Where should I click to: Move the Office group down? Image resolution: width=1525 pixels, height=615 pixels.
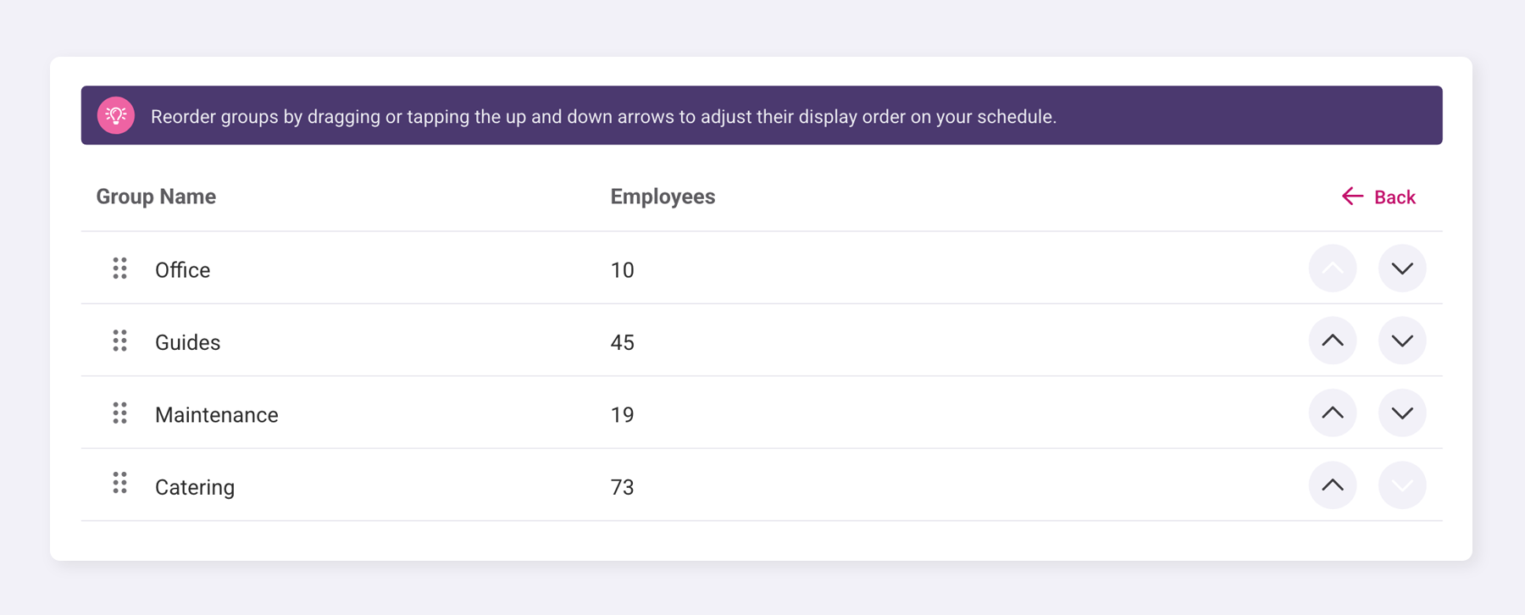[x=1402, y=269]
